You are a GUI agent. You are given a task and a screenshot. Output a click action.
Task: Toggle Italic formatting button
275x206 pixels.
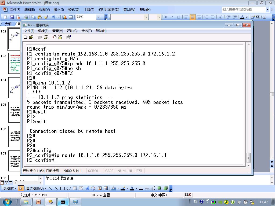(172, 17)
